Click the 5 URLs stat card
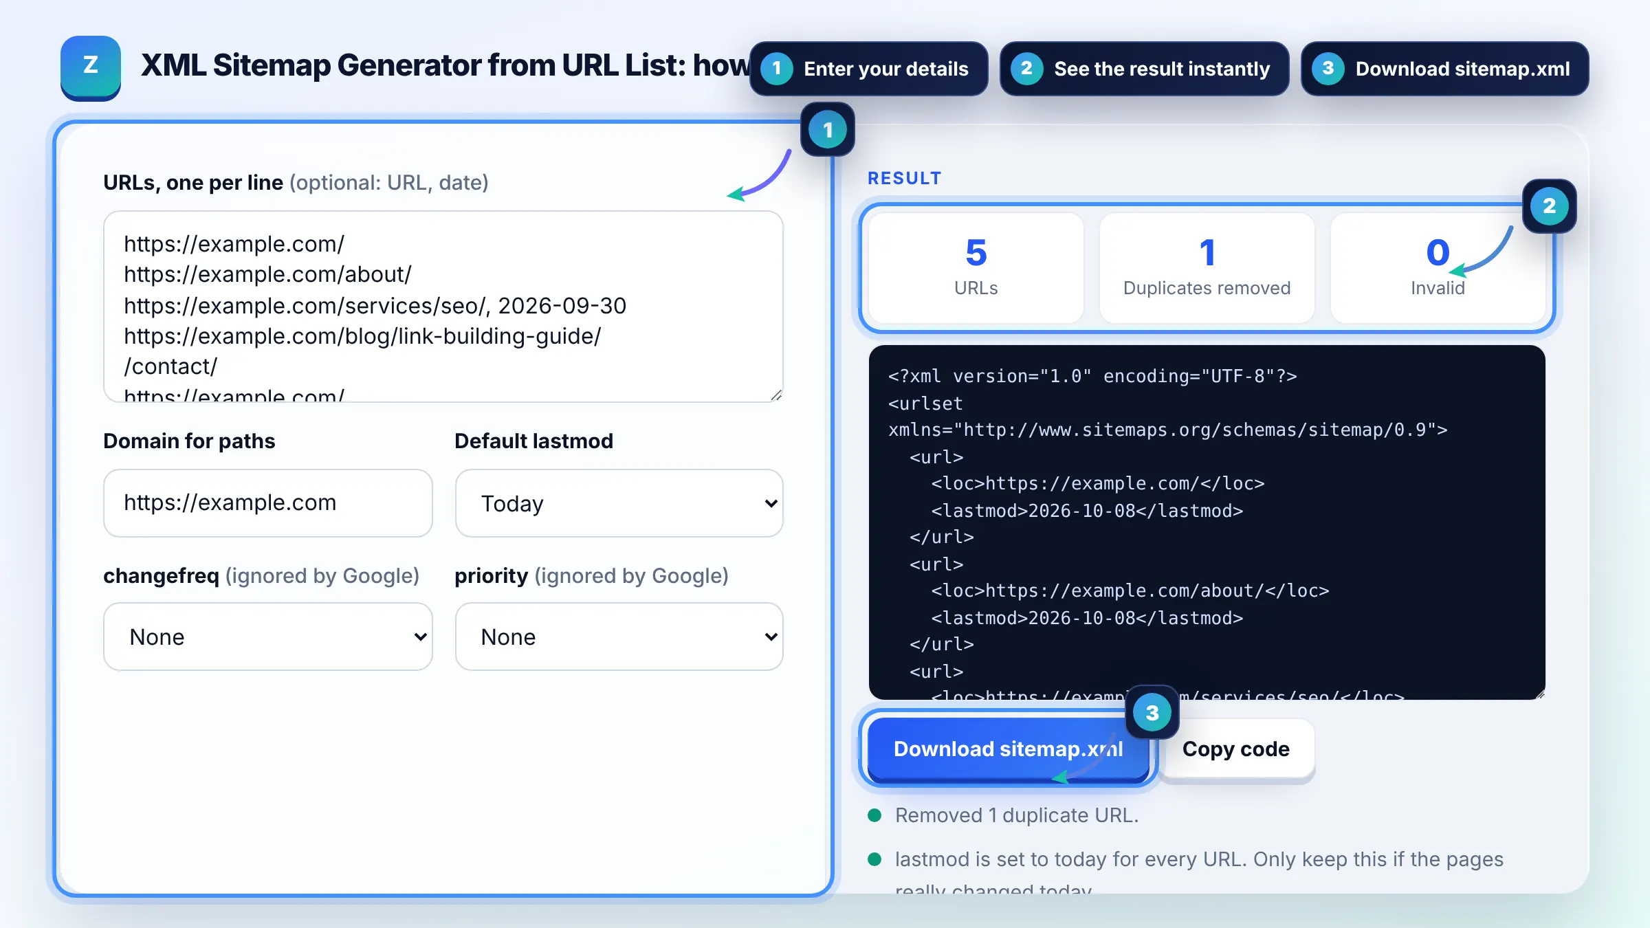 (976, 268)
